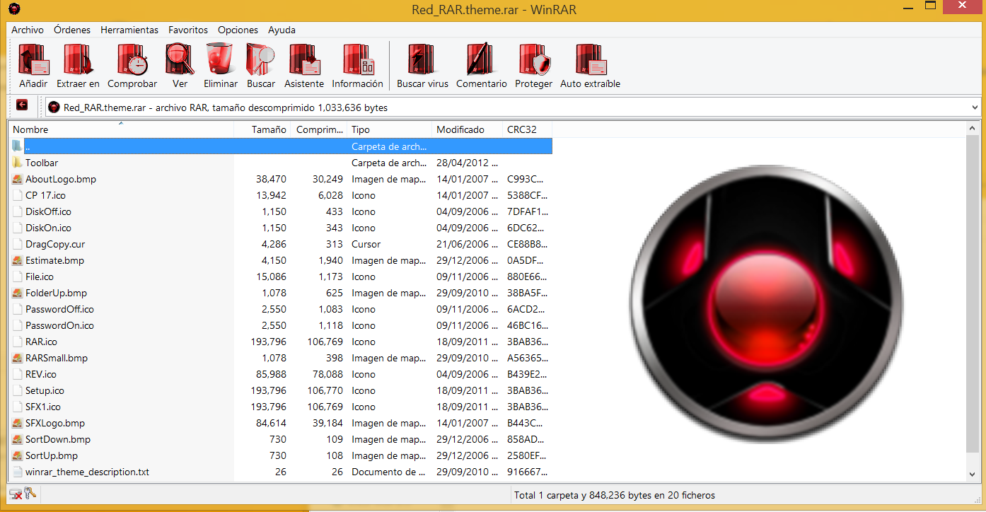Sort by the CRC32 column header
986x512 pixels.
pos(528,129)
